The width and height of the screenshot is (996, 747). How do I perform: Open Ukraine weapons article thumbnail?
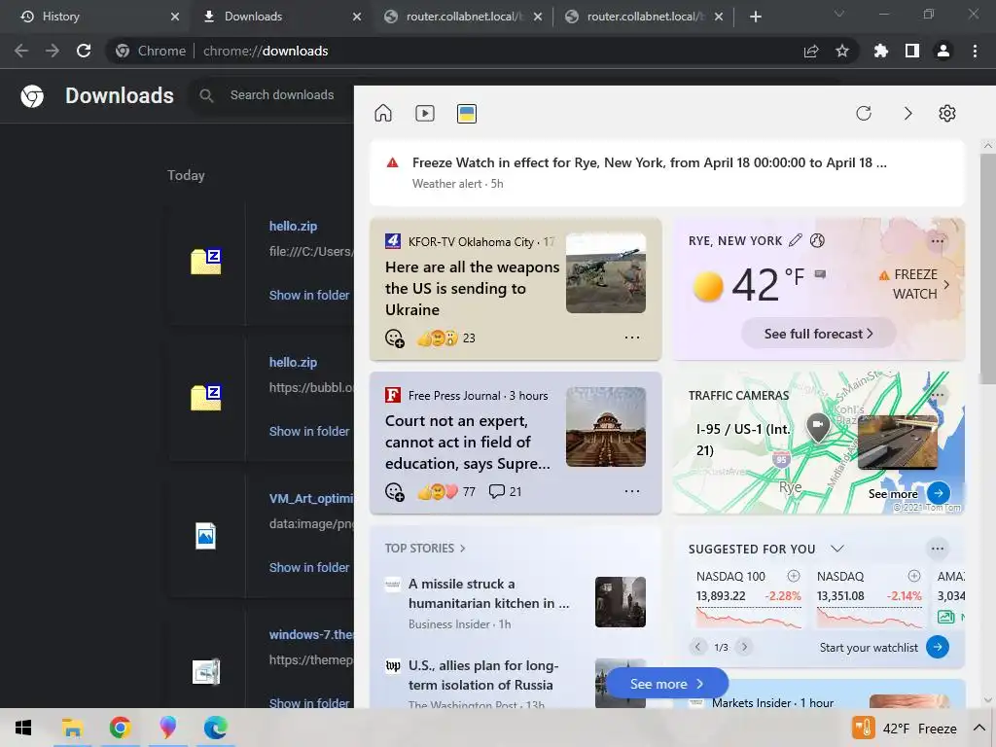coord(605,273)
